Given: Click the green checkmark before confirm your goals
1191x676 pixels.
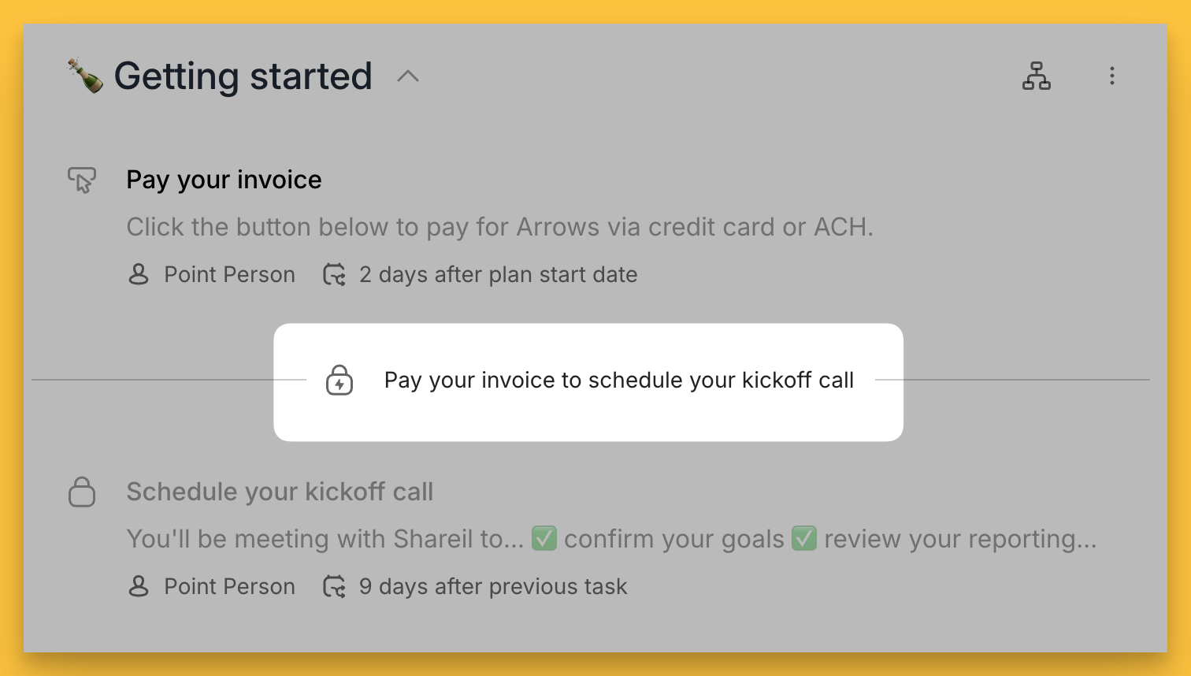Looking at the screenshot, I should coord(544,539).
